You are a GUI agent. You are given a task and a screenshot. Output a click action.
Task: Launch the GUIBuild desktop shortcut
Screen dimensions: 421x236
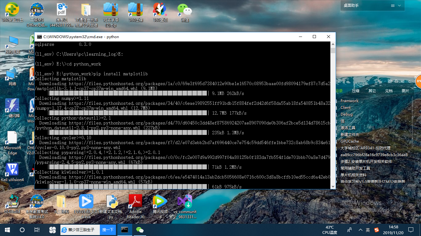tap(12, 204)
